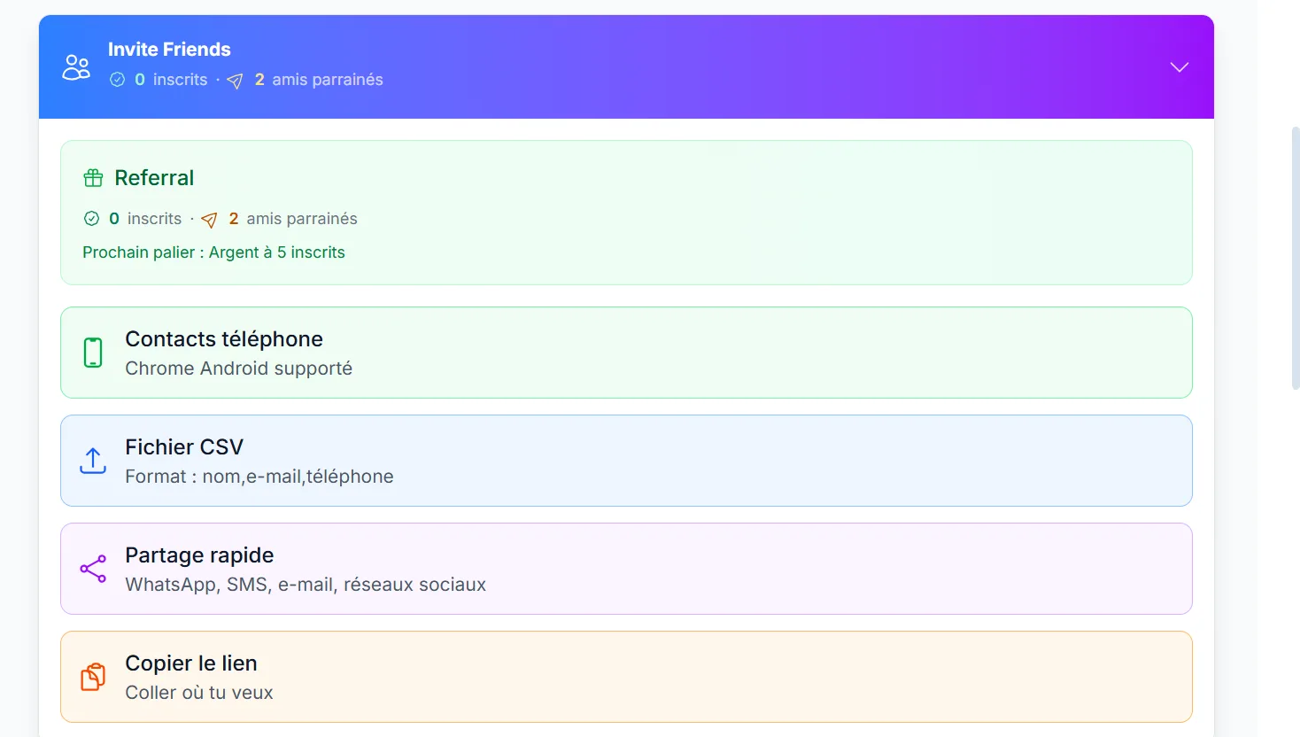Click 'Chrome Android supporté' subtitle

238,368
